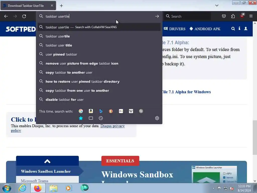Launch Internet Explorer from the taskbar
257x193 pixels.
pos(22,188)
